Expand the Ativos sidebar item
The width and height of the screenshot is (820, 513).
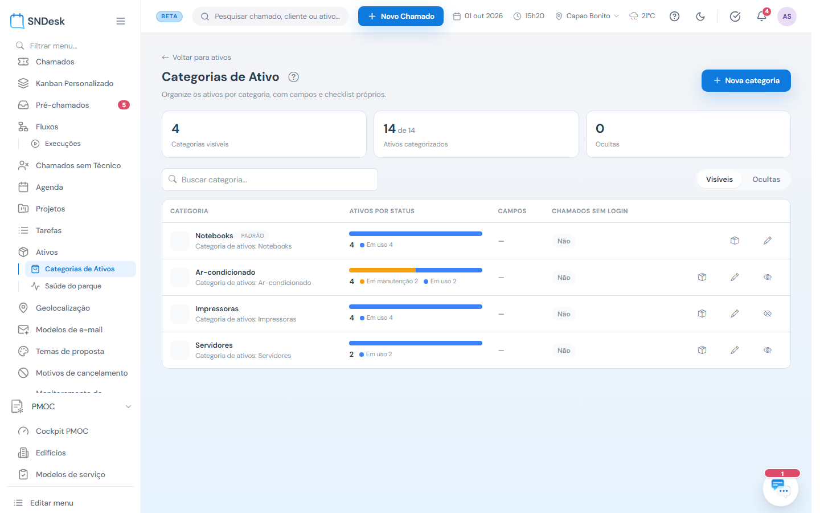click(47, 252)
